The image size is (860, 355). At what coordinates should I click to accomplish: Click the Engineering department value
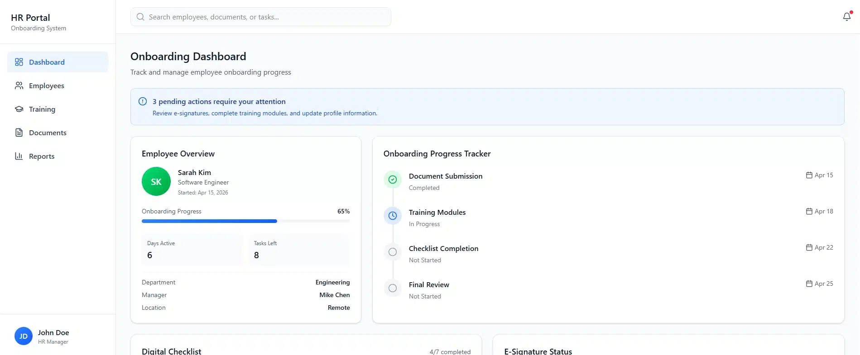[x=332, y=282]
